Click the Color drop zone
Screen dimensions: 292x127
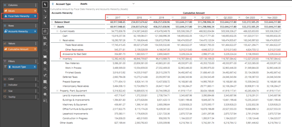click(21, 79)
